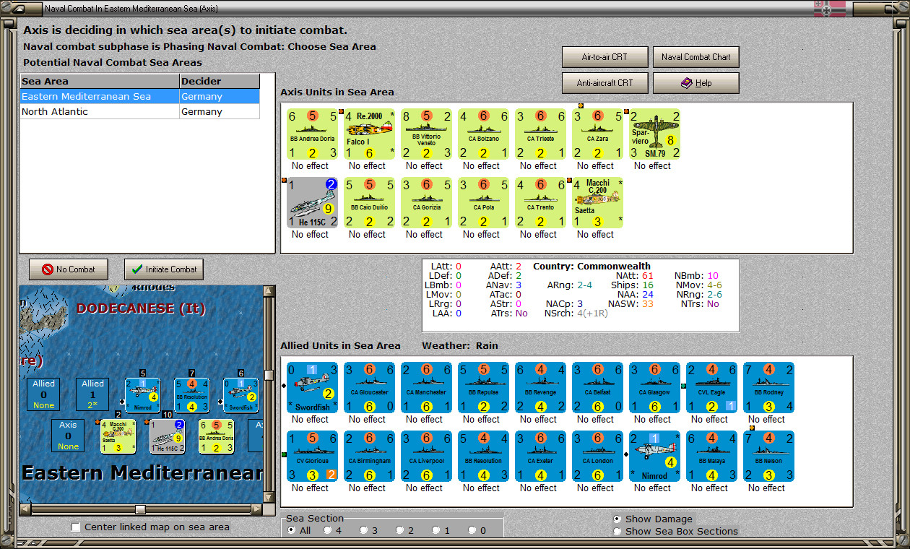Click the Sparviero SM.79 bomber counter

[x=654, y=134]
